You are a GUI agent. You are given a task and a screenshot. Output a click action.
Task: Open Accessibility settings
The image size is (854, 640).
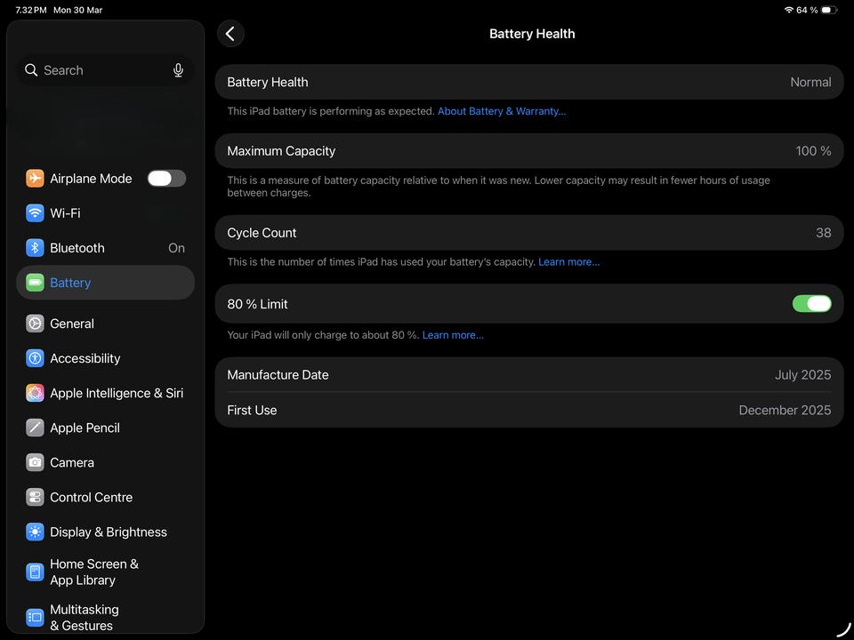[106, 358]
